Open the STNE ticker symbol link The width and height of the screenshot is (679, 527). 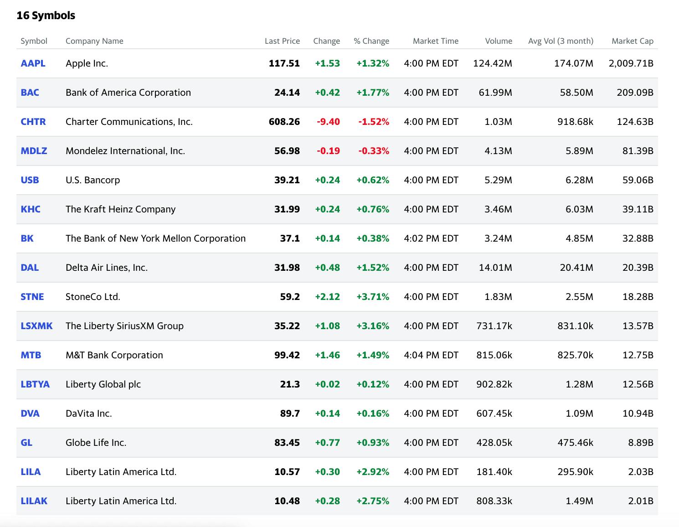click(32, 297)
